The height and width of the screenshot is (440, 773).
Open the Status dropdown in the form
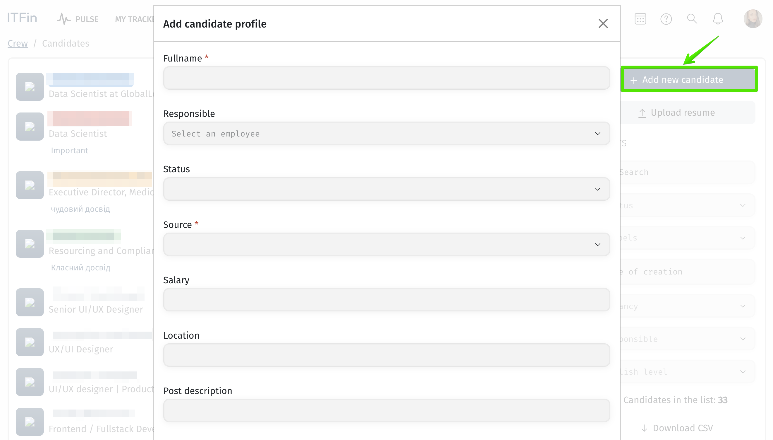pos(386,189)
